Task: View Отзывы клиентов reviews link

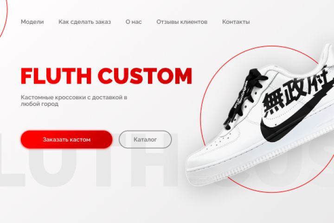Action: [182, 22]
